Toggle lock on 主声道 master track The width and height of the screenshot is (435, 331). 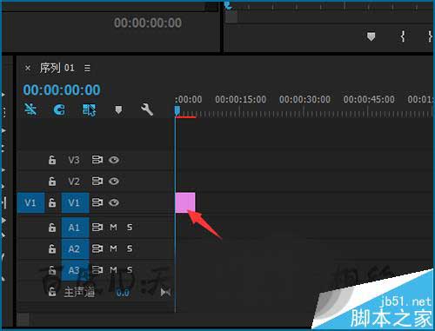tap(52, 292)
